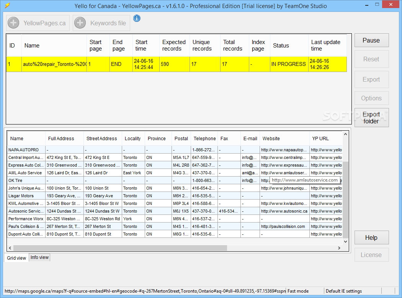Click the maps.google.ca URL in status bar
Image resolution: width=402 pixels, height=298 pixels.
(x=145, y=291)
